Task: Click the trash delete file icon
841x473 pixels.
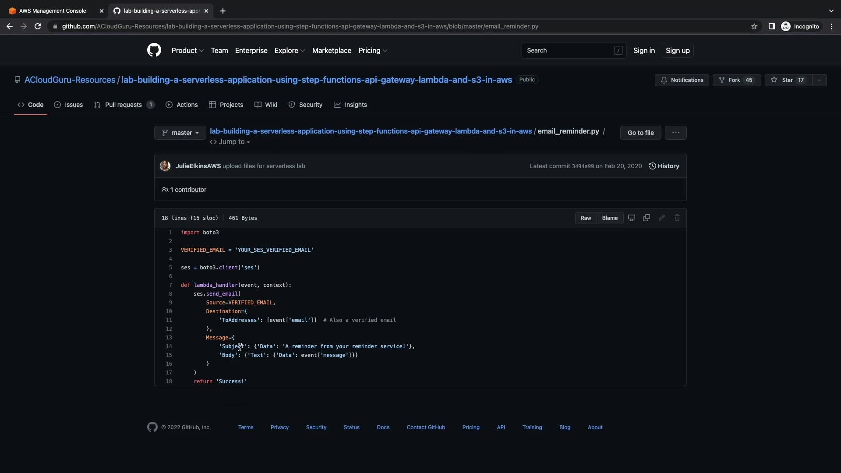Action: click(x=677, y=218)
